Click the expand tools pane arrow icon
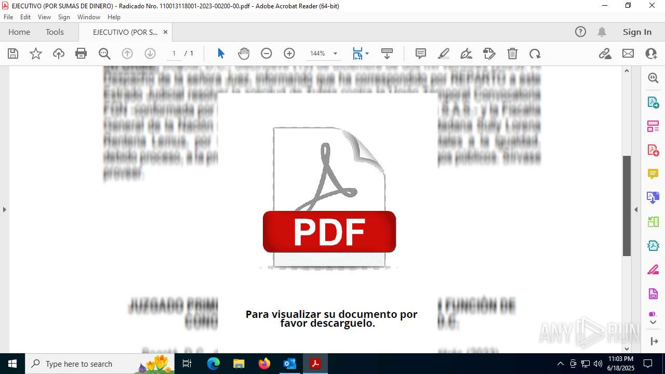This screenshot has width=665, height=374. click(x=654, y=341)
